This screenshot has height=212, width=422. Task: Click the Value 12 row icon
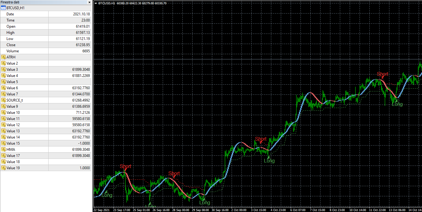pos(3,125)
